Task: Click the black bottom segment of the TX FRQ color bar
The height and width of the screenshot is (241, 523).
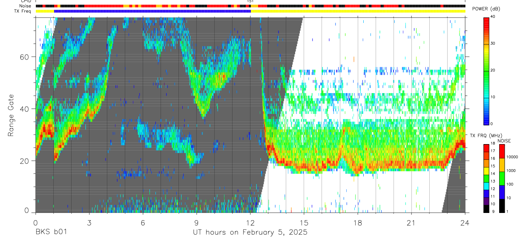Action: click(486, 209)
